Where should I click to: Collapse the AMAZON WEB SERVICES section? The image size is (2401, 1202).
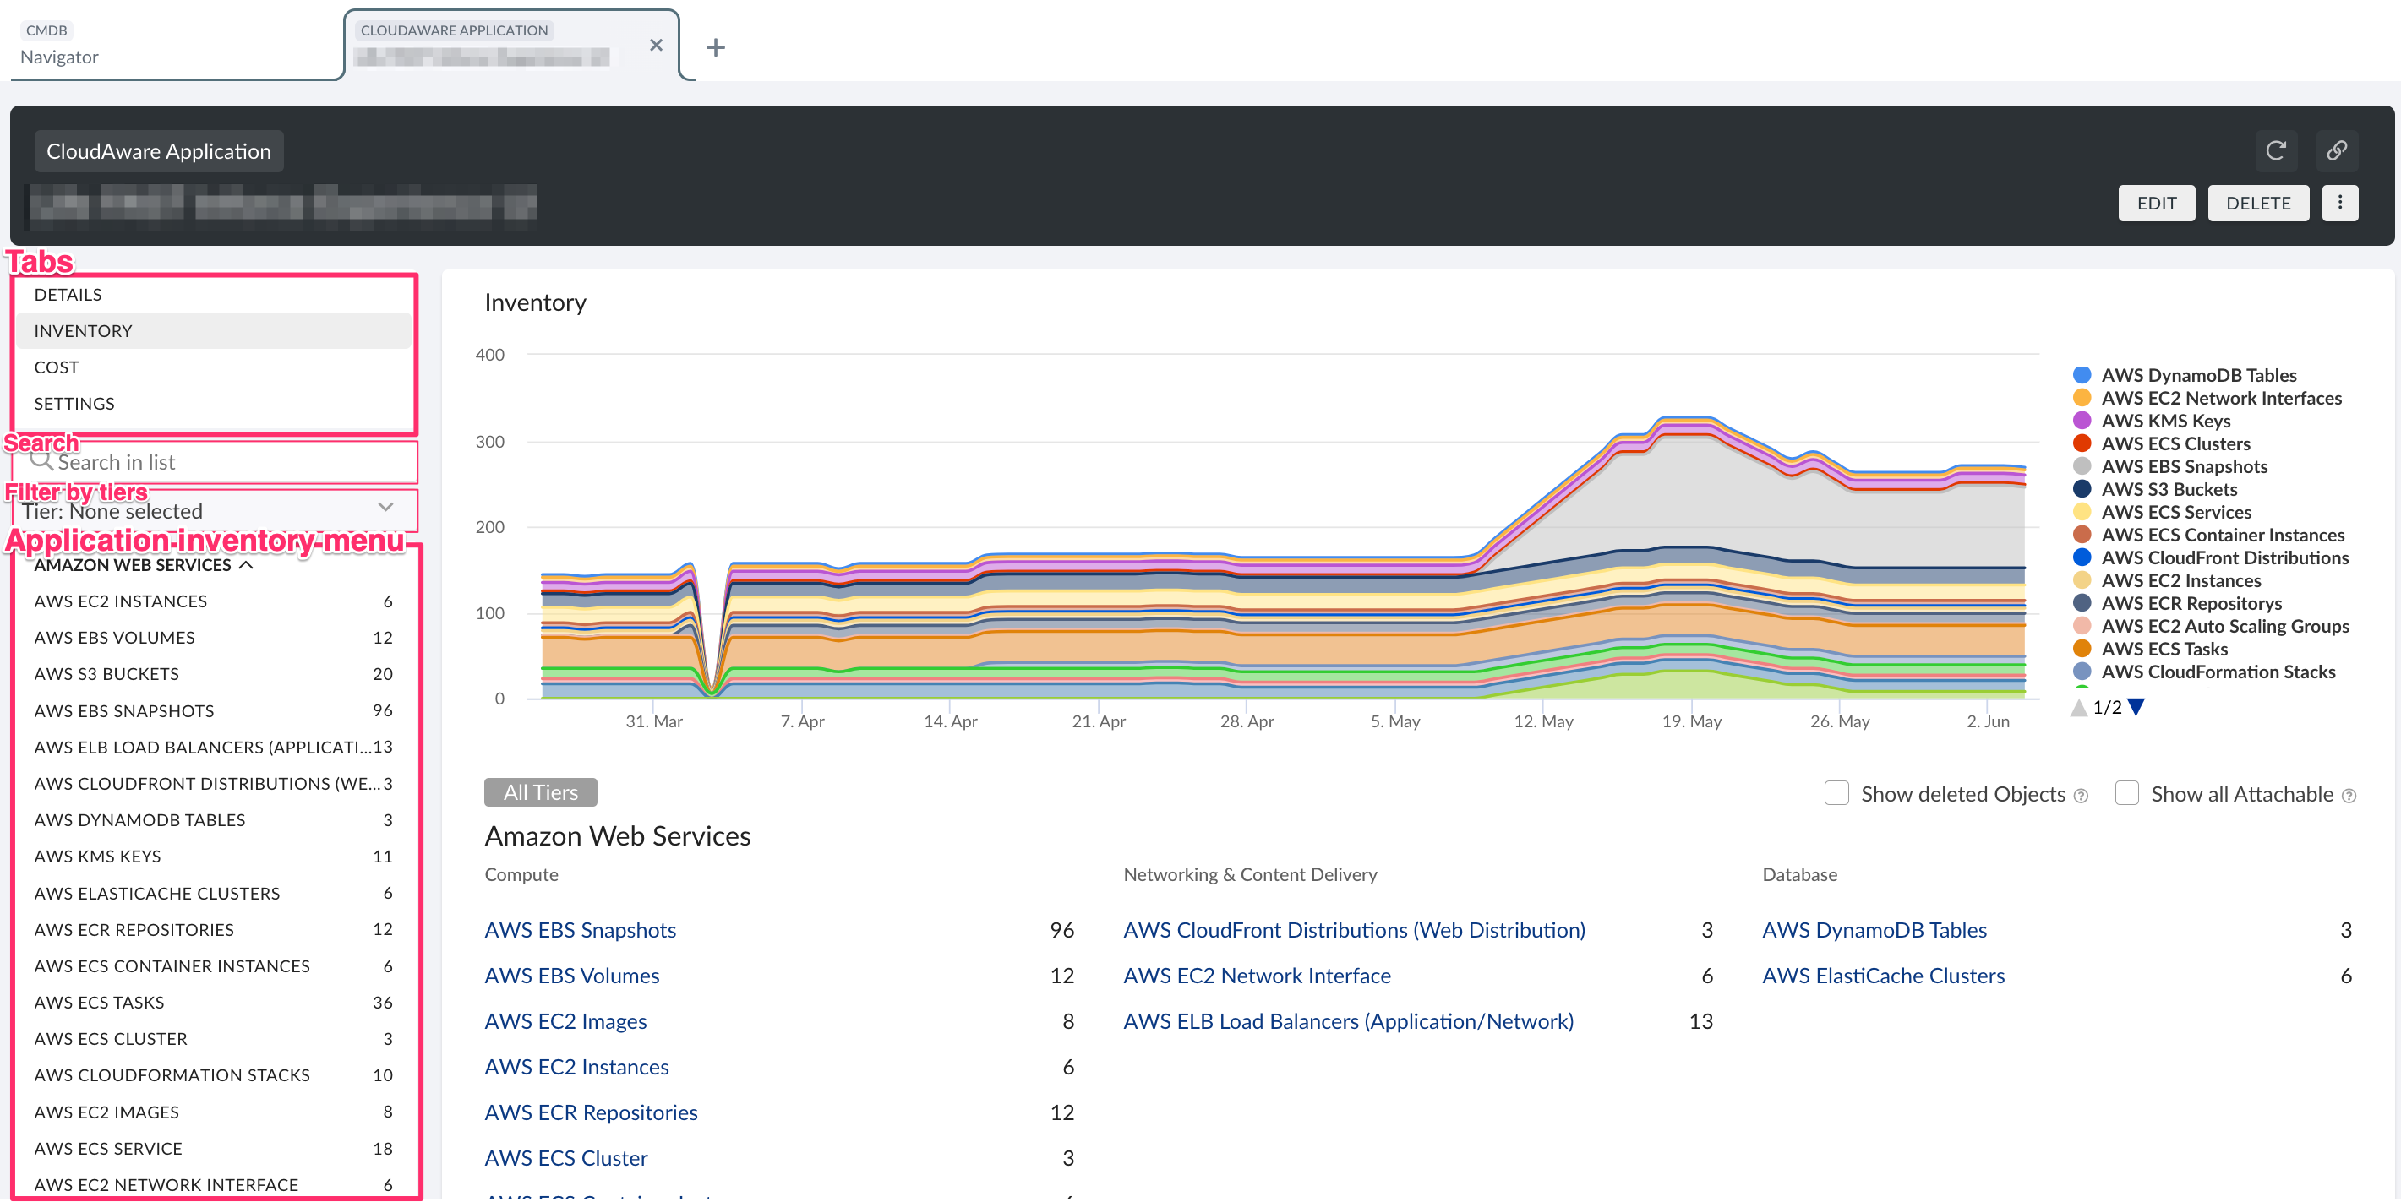tap(247, 564)
